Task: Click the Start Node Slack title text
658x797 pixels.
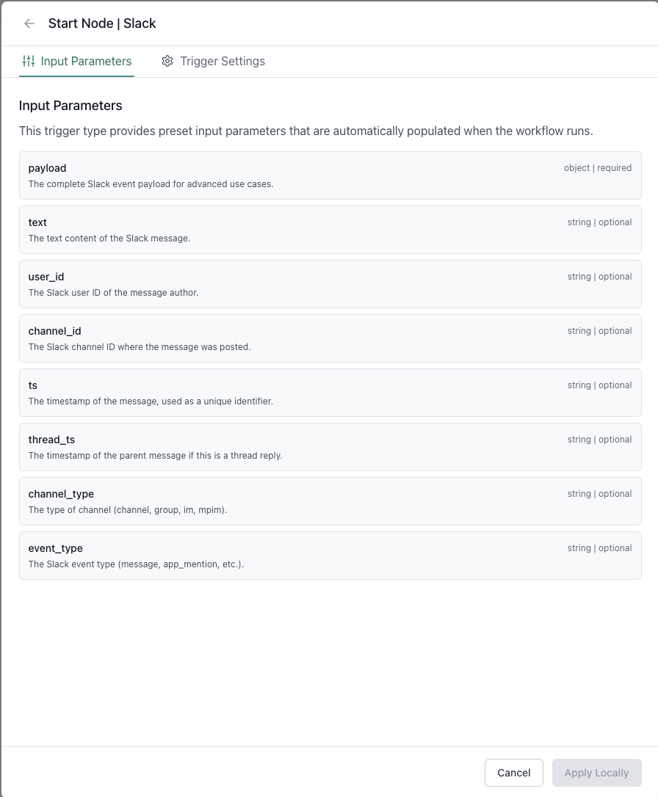Action: [101, 23]
